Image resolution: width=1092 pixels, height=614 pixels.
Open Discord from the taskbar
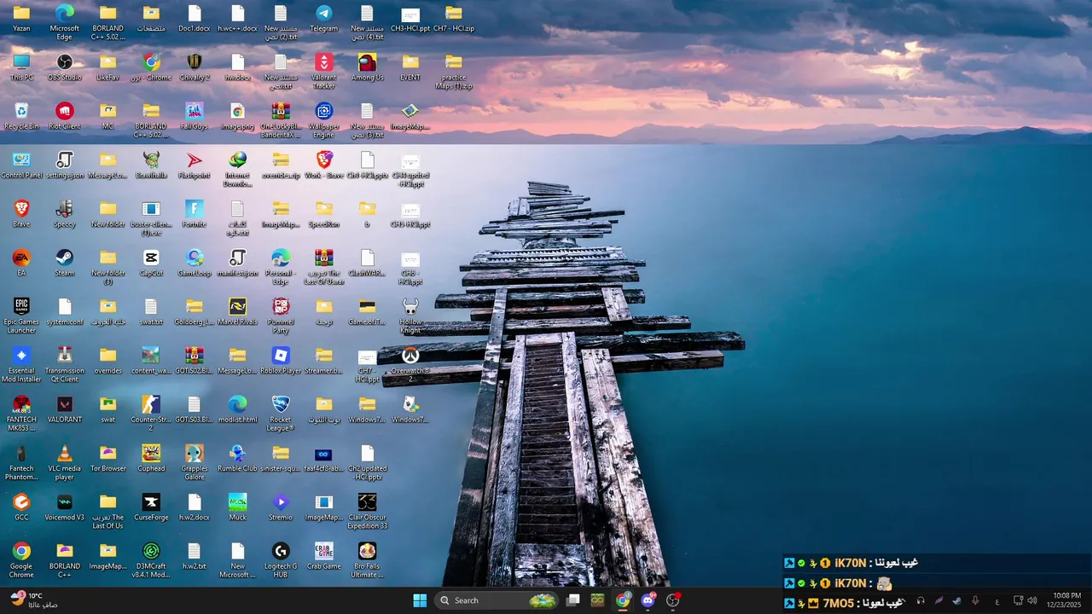coord(648,600)
